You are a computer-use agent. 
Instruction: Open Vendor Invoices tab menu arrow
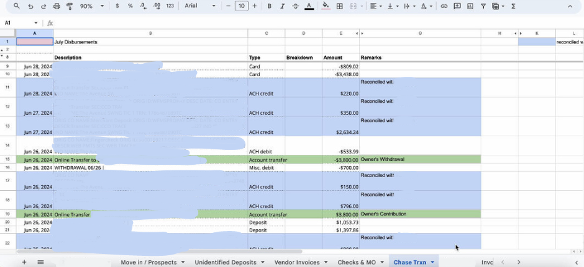pyautogui.click(x=326, y=263)
